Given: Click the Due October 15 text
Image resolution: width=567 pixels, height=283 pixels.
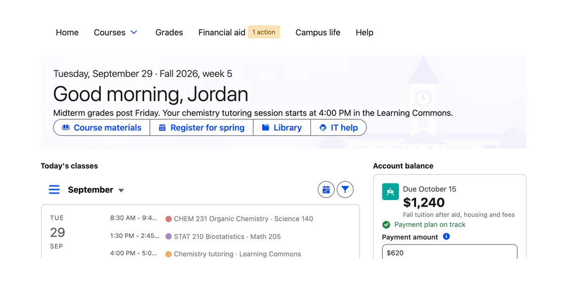Looking at the screenshot, I should click(x=430, y=189).
